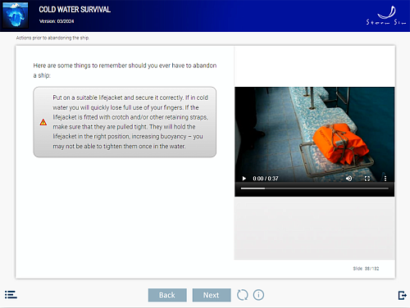Click the Back button
The image size is (410, 308).
click(x=167, y=295)
